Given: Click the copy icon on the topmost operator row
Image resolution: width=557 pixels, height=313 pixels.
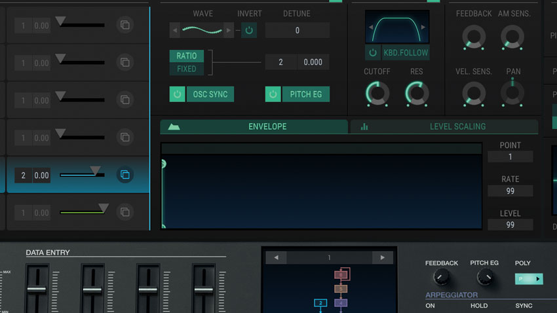Looking at the screenshot, I should point(125,25).
